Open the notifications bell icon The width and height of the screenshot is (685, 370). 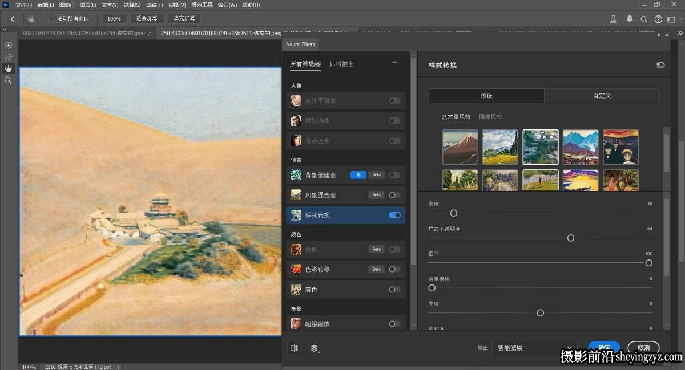click(x=630, y=19)
